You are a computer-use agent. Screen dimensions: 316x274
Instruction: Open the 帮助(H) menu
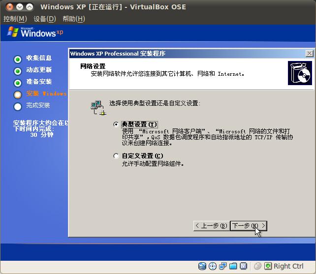pyautogui.click(x=74, y=19)
